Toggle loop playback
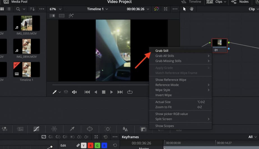 click(x=130, y=92)
